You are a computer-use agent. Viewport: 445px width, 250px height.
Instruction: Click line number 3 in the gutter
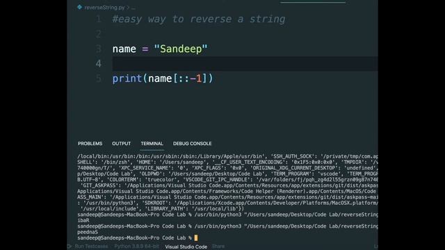pos(99,49)
